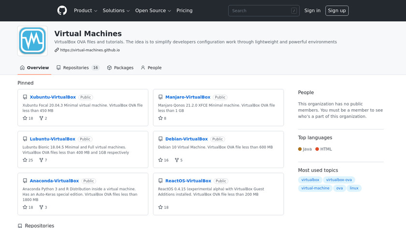Open the Open Source dropdown
406x228 pixels.
153,11
